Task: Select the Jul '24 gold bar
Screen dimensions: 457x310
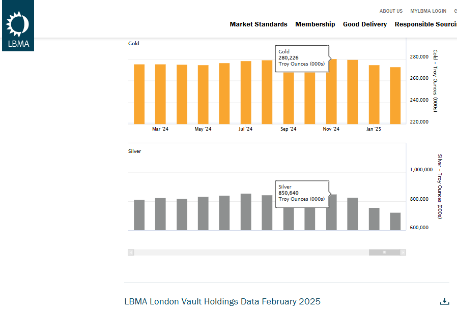Action: (x=246, y=92)
